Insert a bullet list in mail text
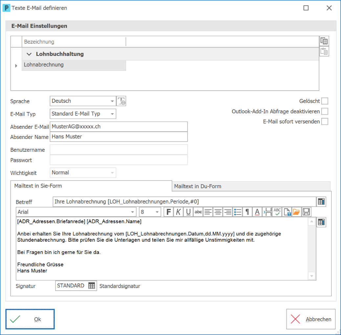The image size is (341, 335). point(238,212)
